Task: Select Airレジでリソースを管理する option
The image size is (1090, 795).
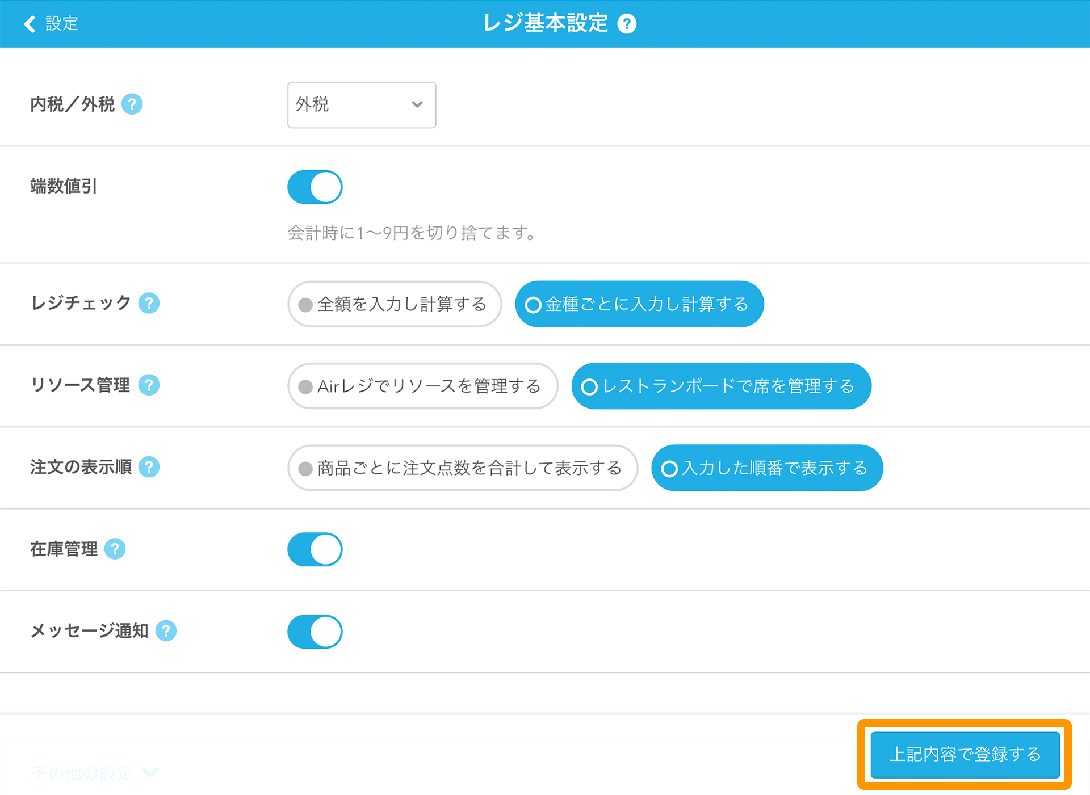Action: 423,386
